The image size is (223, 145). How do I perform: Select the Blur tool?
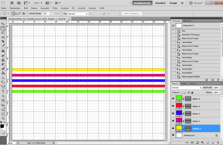pos(3,77)
